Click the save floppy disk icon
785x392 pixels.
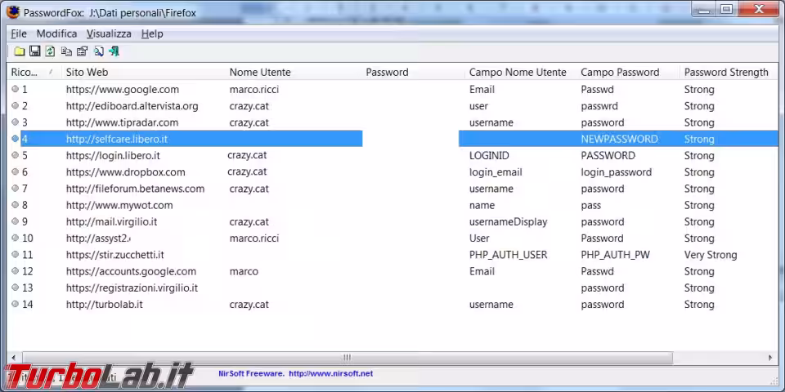click(35, 51)
